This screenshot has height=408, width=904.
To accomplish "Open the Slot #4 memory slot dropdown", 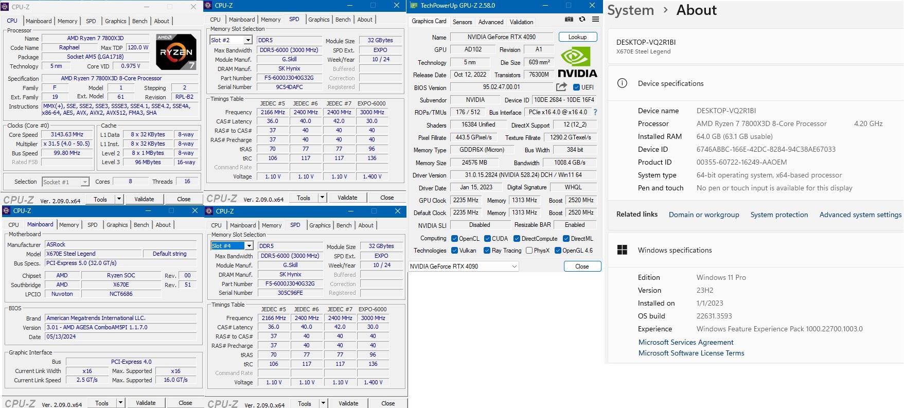I will pyautogui.click(x=249, y=246).
